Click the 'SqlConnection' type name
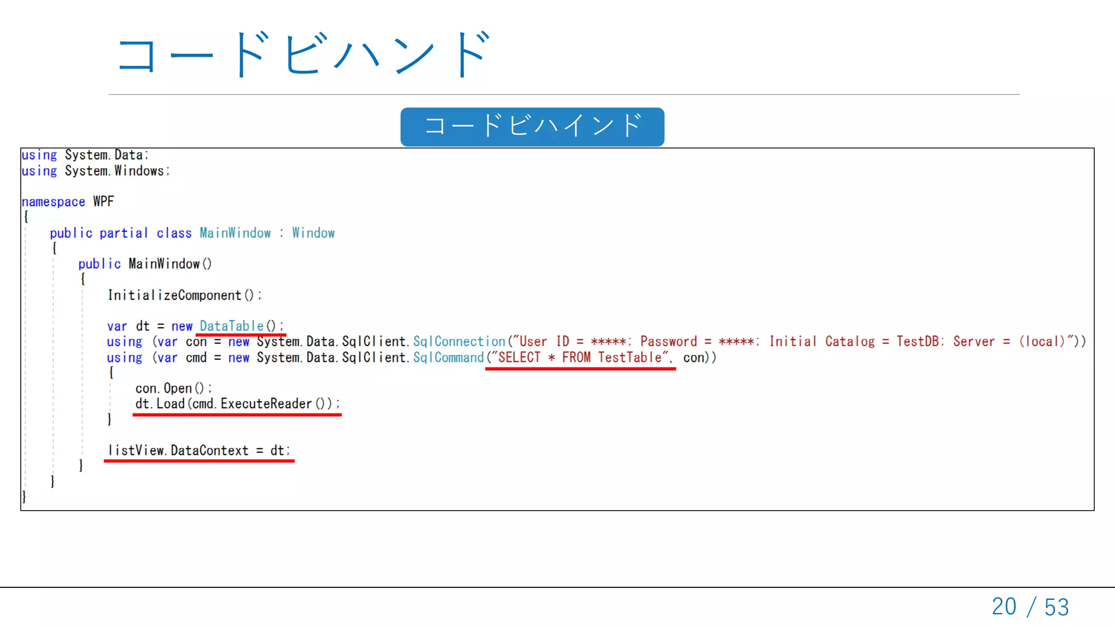1115x627 pixels. [x=460, y=341]
